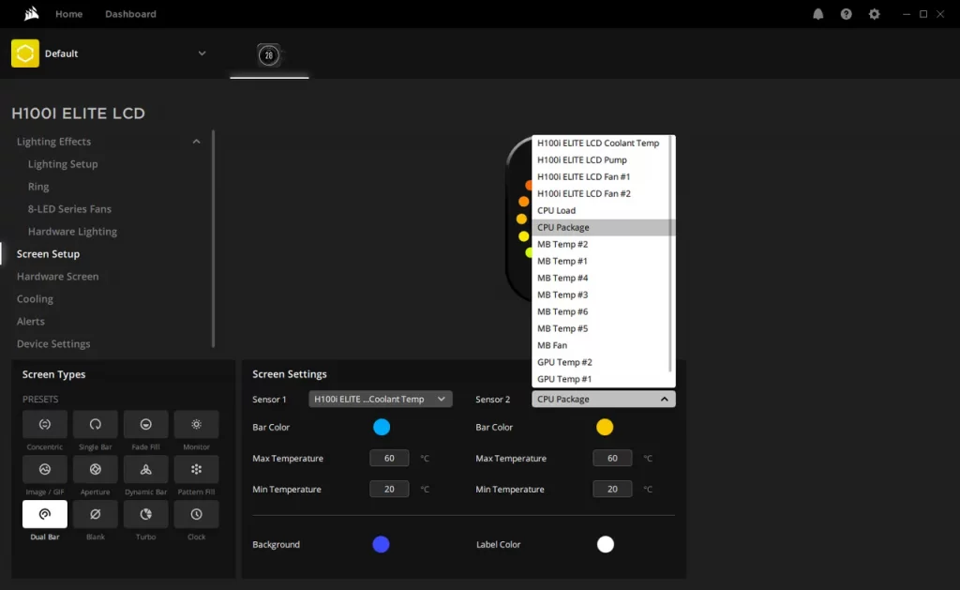Select the H100i cooler device icon

point(269,55)
